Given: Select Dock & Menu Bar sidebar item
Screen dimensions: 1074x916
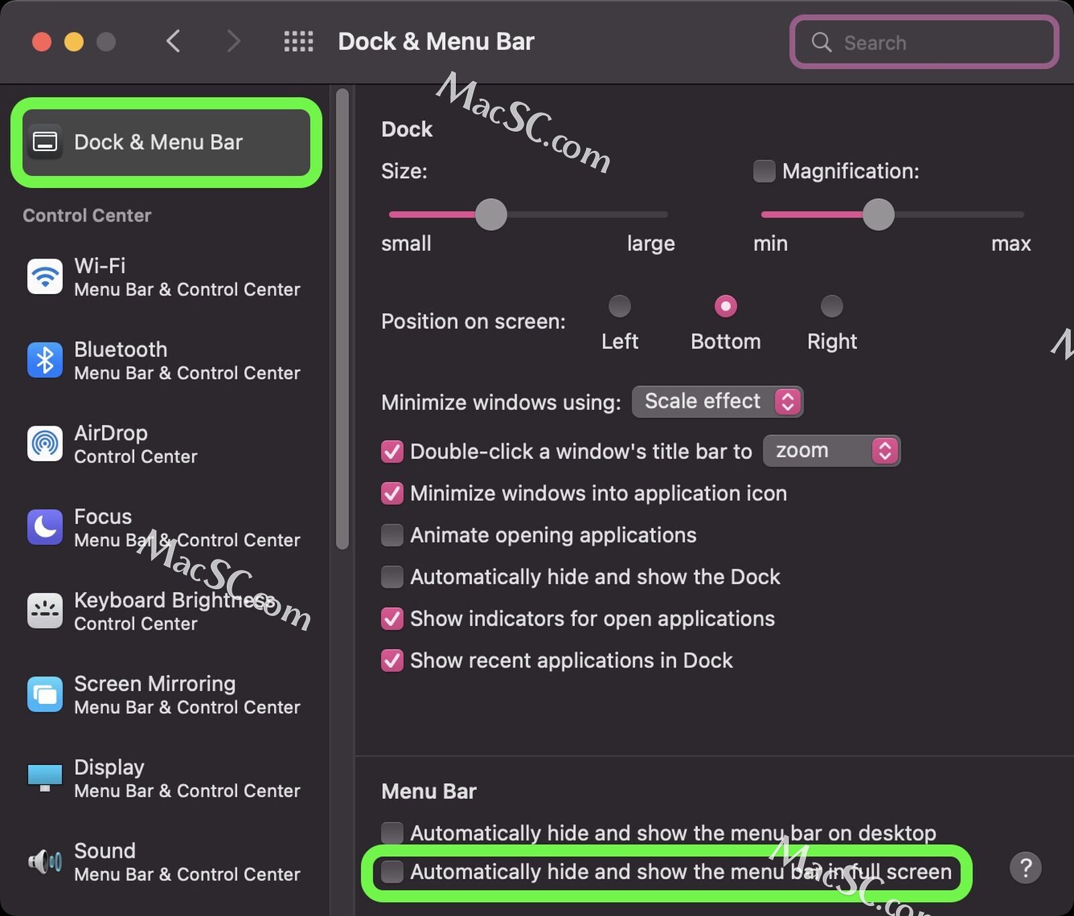Looking at the screenshot, I should click(x=166, y=142).
